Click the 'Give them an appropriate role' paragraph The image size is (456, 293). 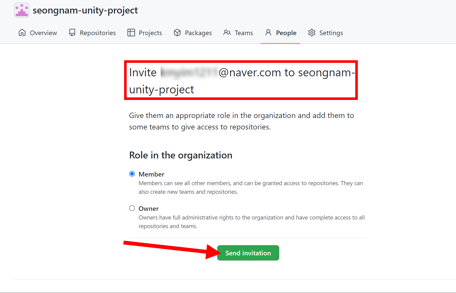pyautogui.click(x=241, y=121)
